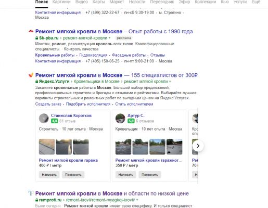Click the Sk-pba.ru domain link
268x208 pixels.
(49, 38)
